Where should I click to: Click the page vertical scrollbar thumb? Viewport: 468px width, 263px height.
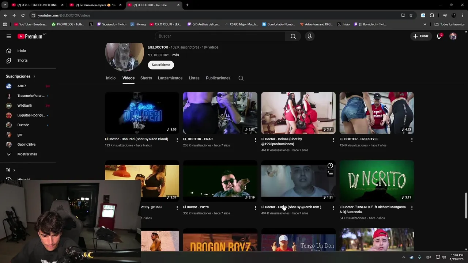(466, 206)
